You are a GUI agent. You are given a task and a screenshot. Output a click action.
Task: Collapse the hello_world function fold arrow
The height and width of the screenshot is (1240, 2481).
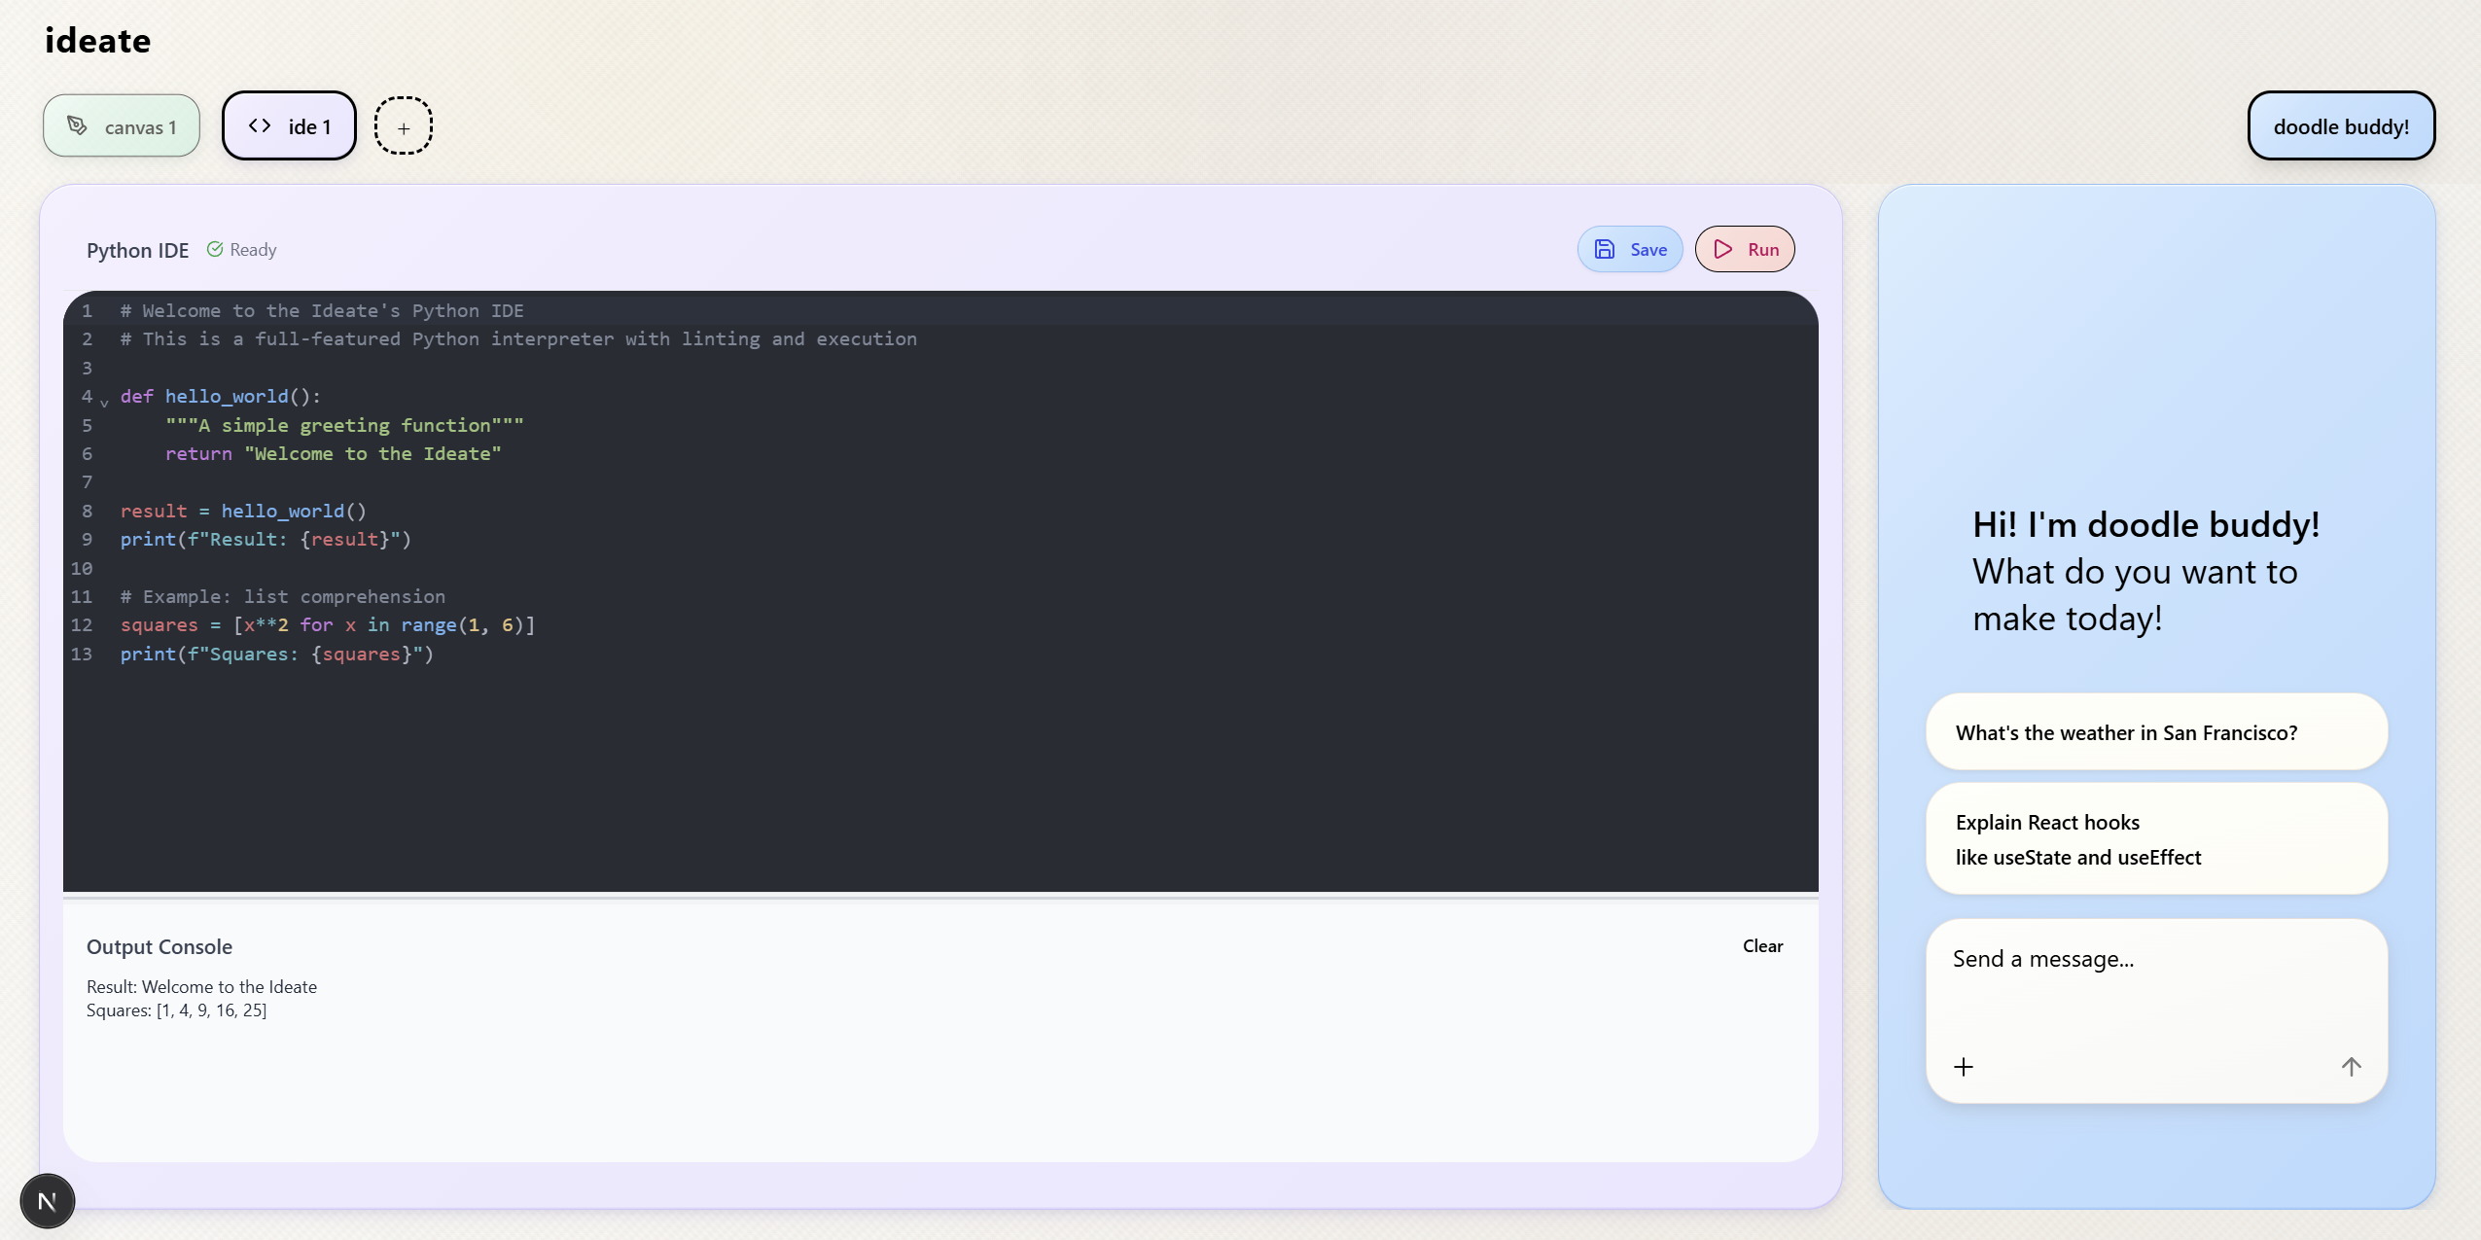(x=104, y=402)
